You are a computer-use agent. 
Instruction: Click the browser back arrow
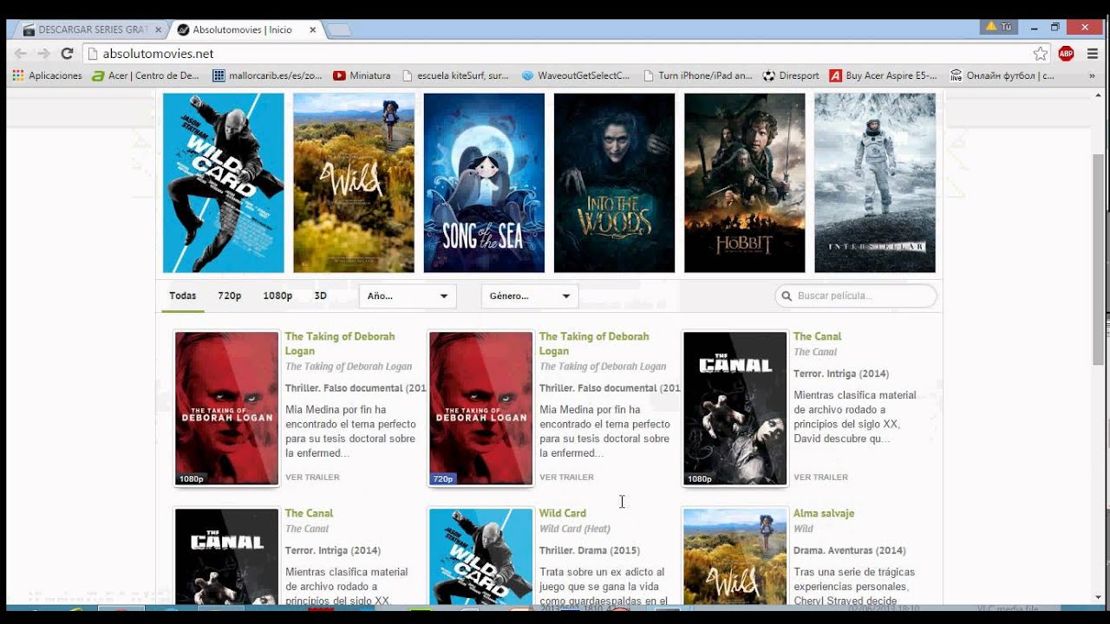[21, 54]
